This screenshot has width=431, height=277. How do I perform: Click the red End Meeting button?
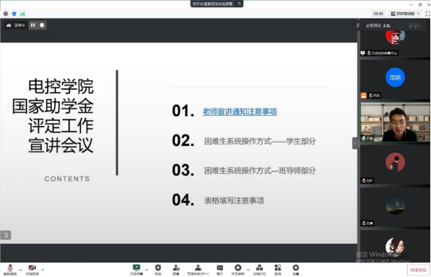point(418,270)
